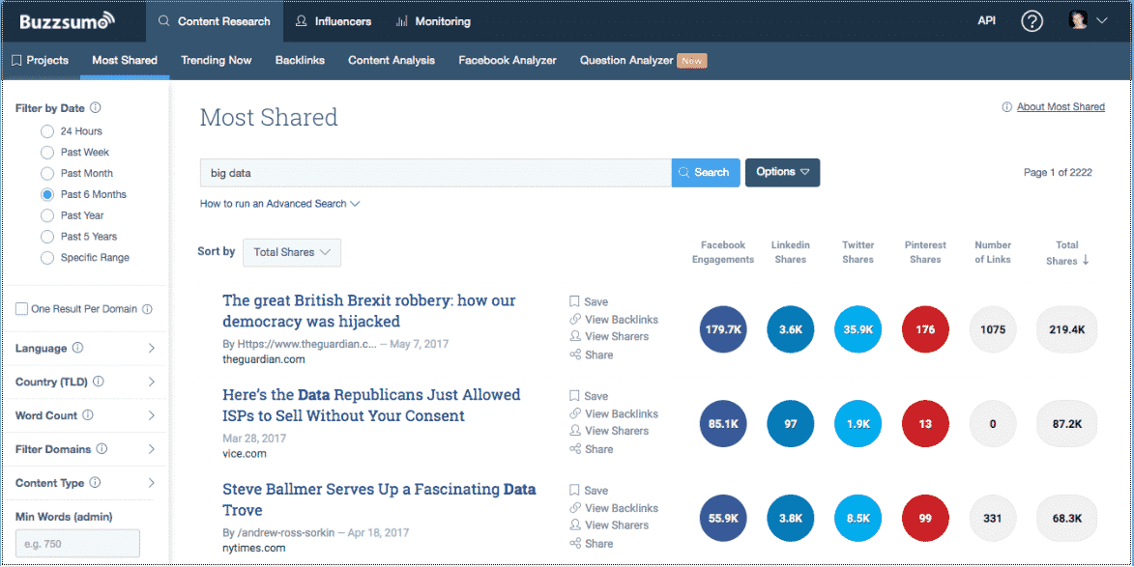
Task: Open the account menu arrow beside avatar
Action: click(1101, 21)
